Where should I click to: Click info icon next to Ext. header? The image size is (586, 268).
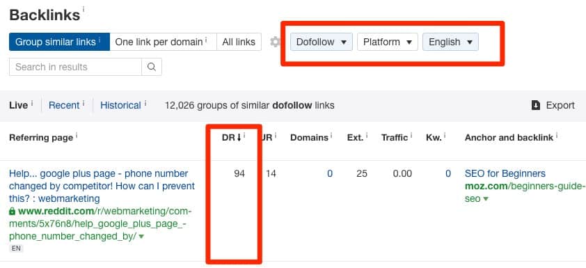pyautogui.click(x=367, y=135)
